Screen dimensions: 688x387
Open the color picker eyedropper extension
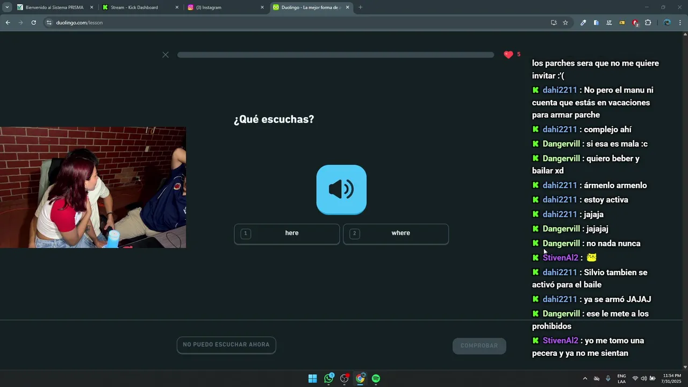(x=583, y=23)
